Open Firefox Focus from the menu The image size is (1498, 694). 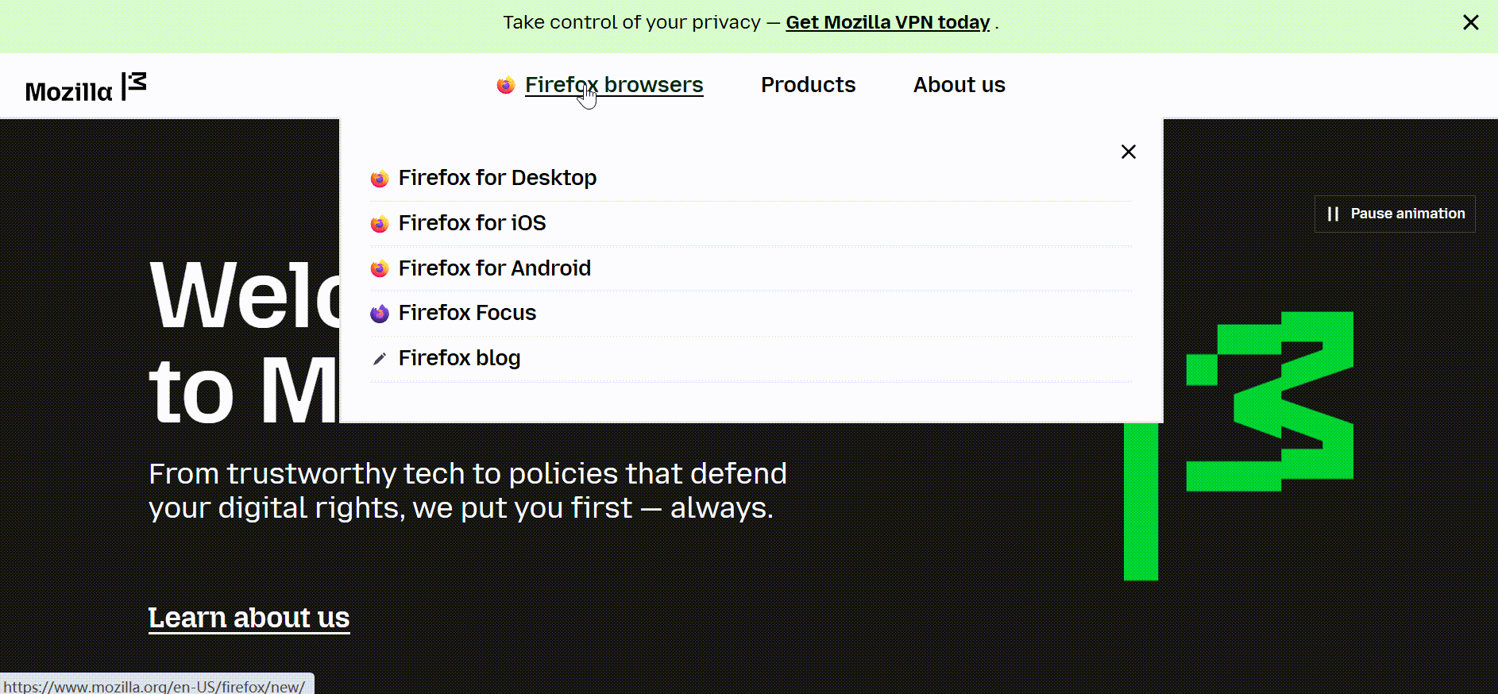(x=467, y=313)
